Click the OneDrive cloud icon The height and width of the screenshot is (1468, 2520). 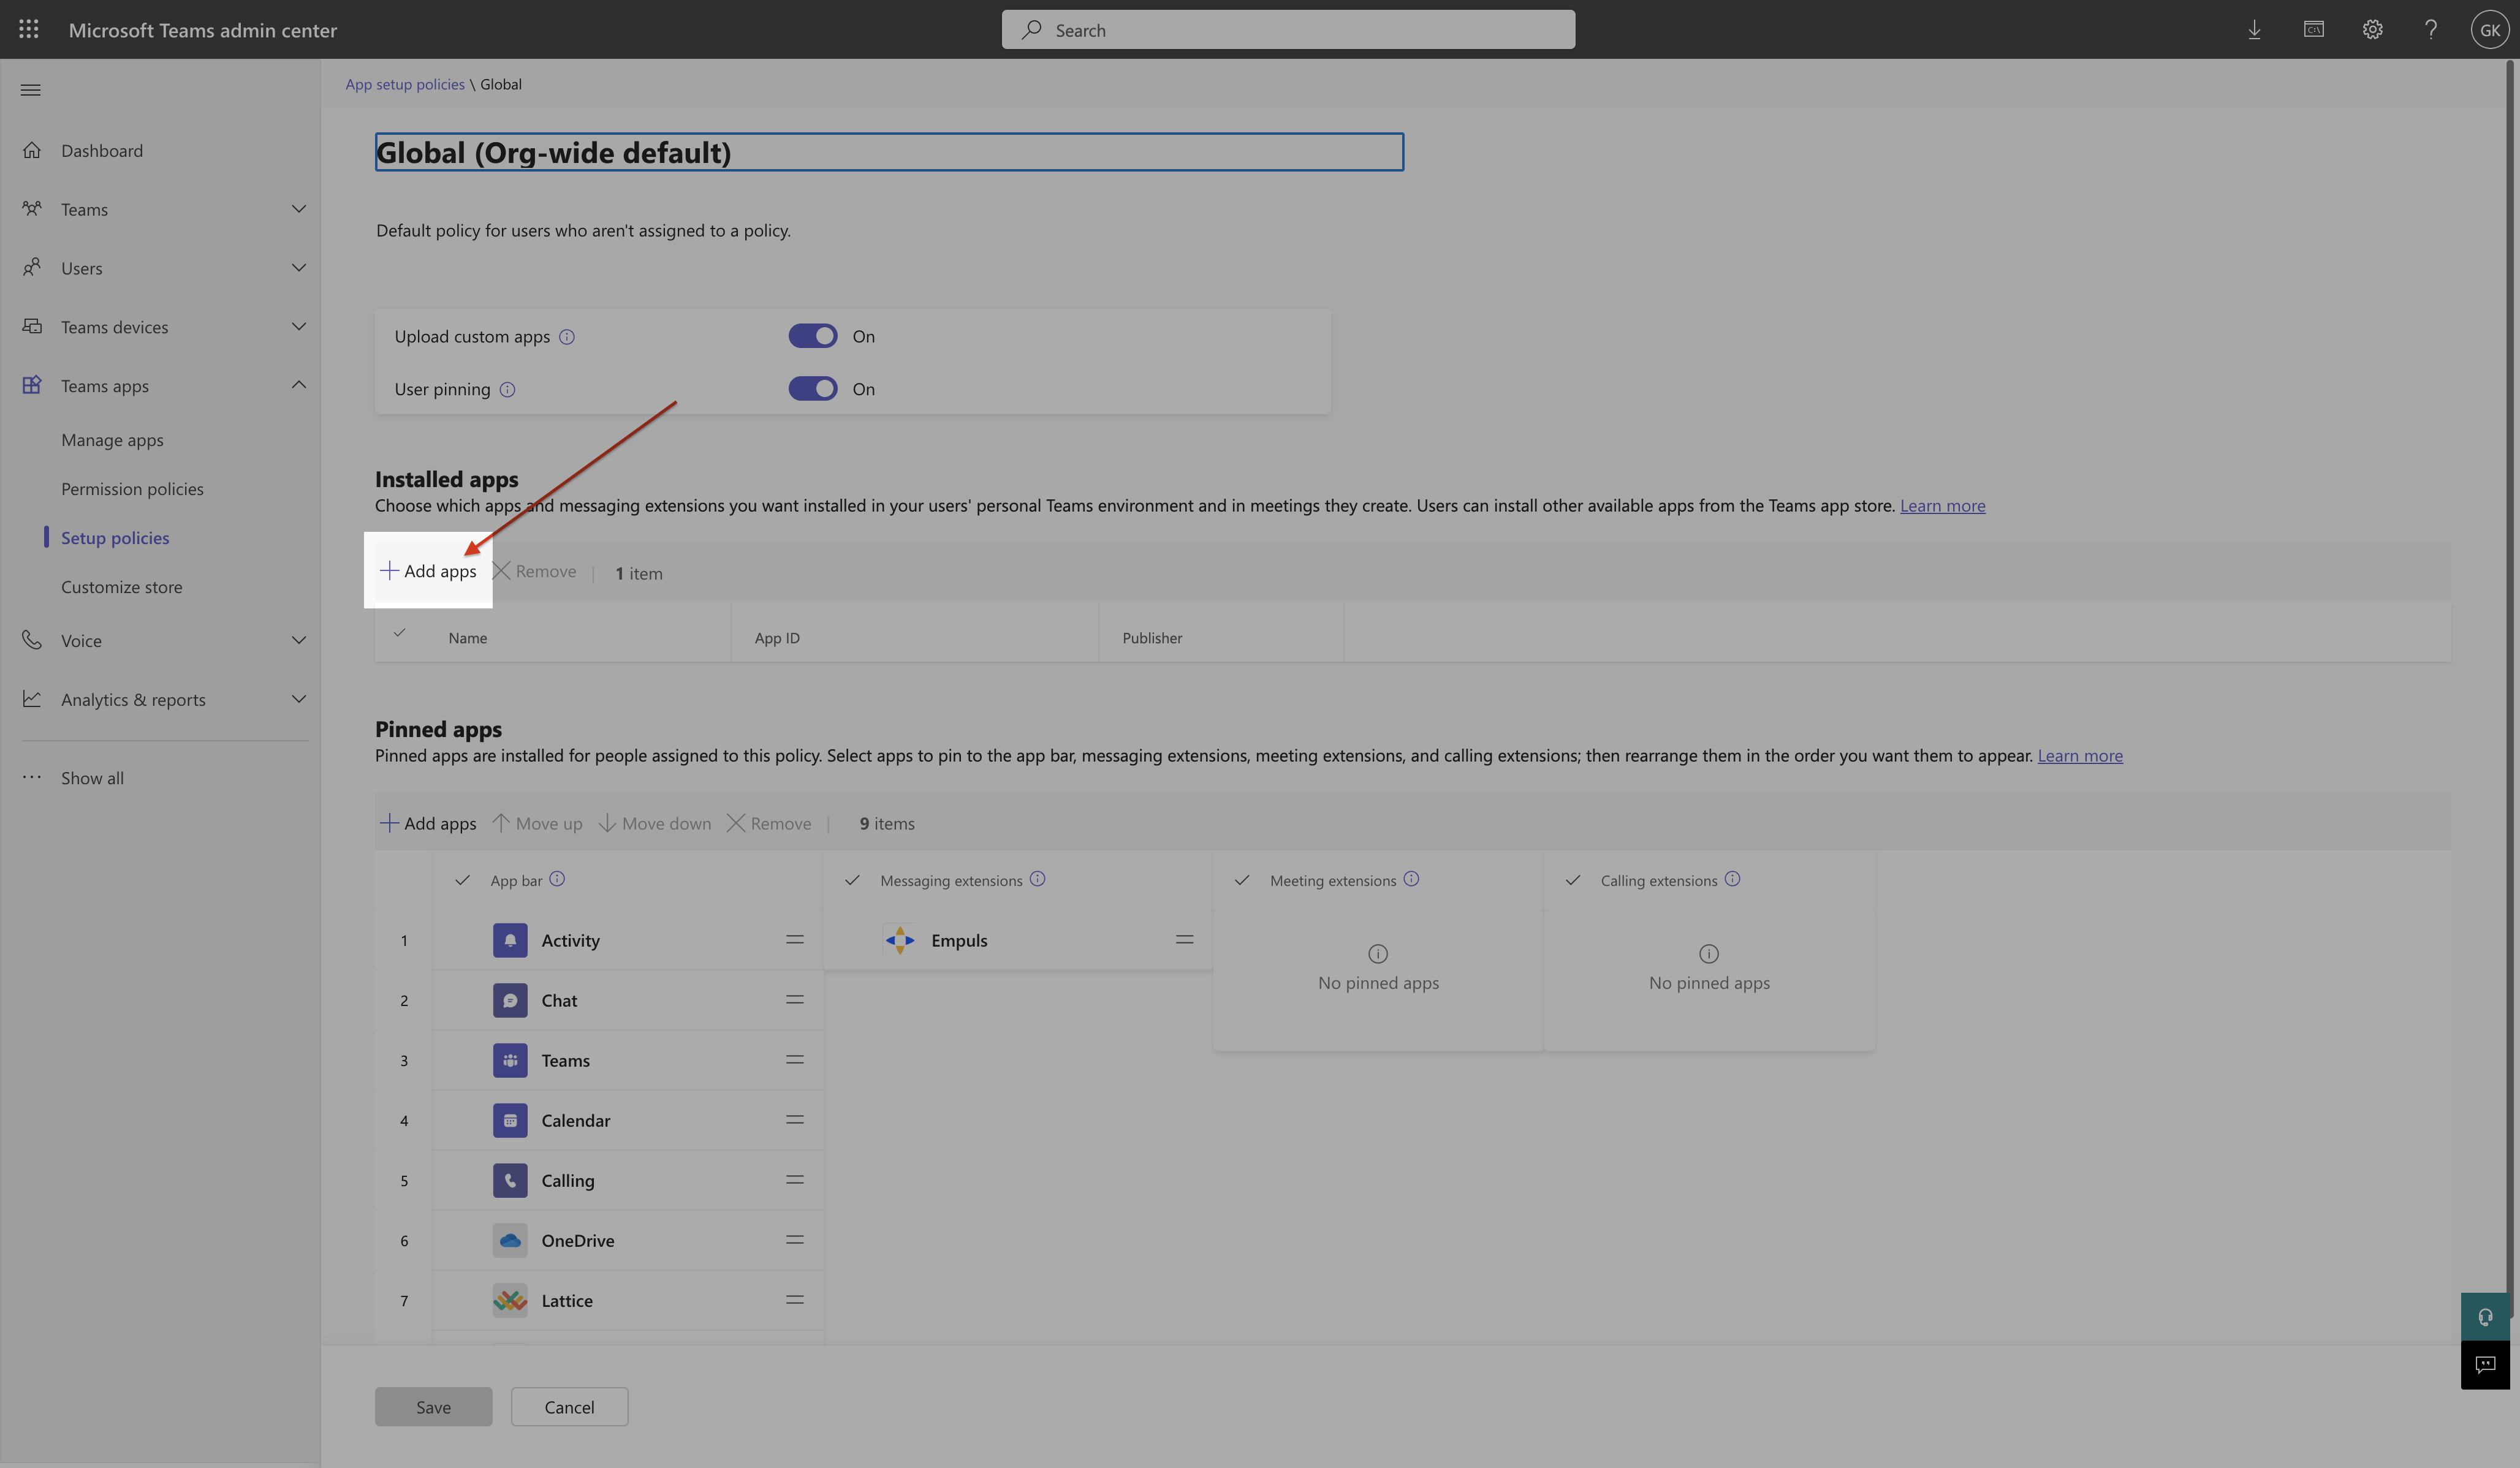coord(510,1240)
